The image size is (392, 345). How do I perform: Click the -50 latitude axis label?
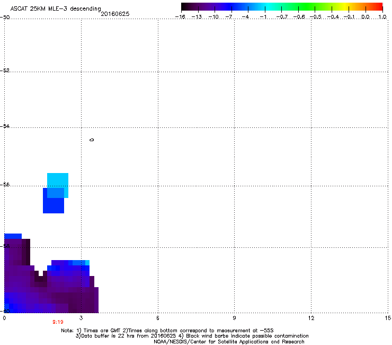[x=5, y=18]
